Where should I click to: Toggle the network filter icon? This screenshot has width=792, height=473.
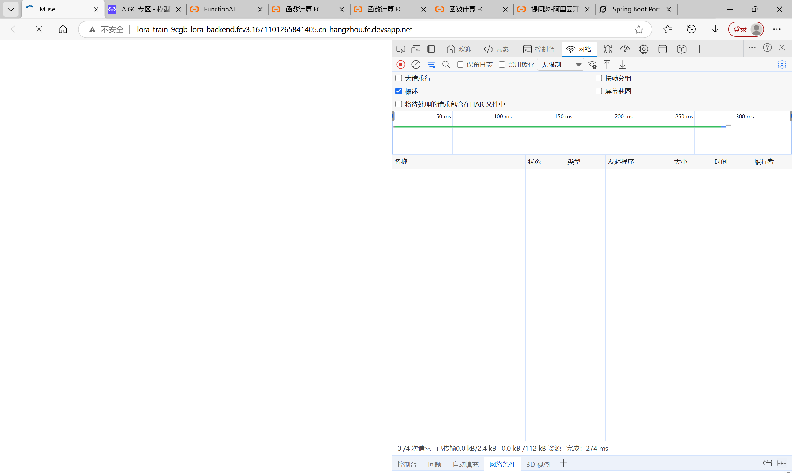point(431,65)
